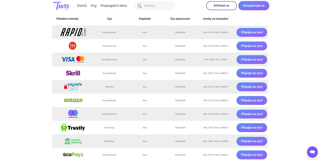
Task: Click the Instant Banking logo
Action: (x=73, y=141)
